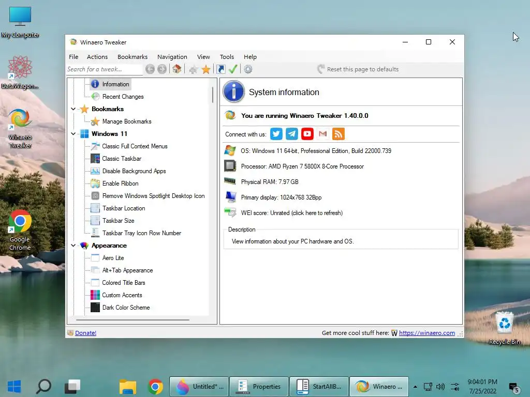Open the https://winaero.com link
The width and height of the screenshot is (530, 397).
tap(427, 333)
